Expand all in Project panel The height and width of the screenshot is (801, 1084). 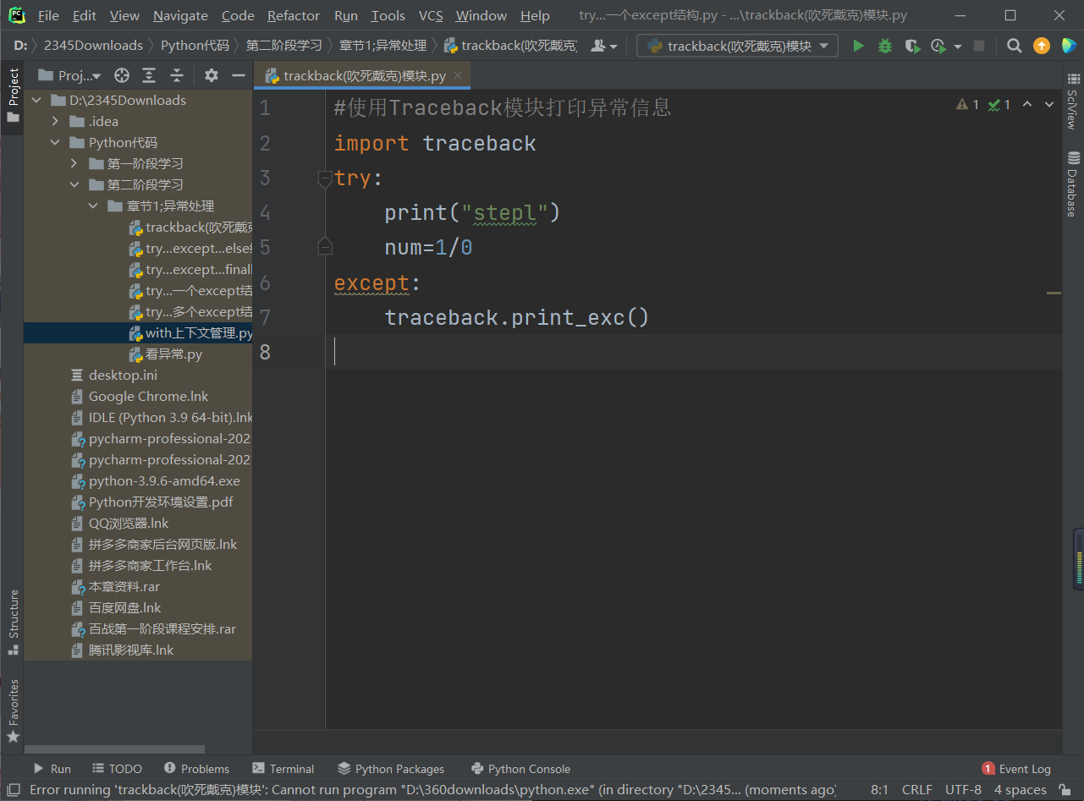[149, 76]
